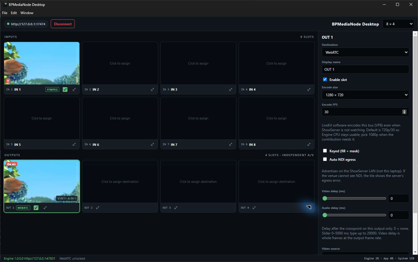Click the WEBRTC tag on OUT 1
The width and height of the screenshot is (418, 262).
pyautogui.click(x=23, y=208)
